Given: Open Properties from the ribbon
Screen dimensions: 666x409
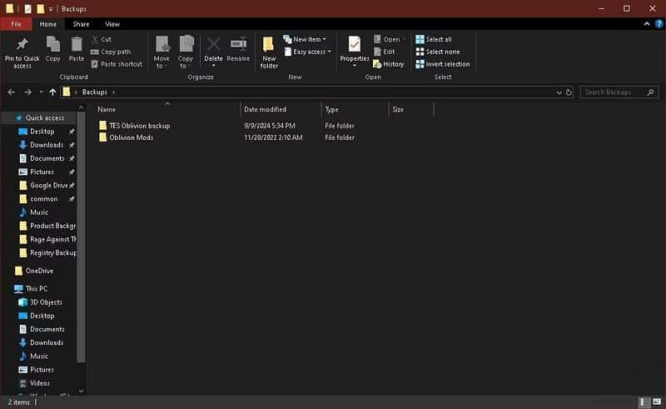Looking at the screenshot, I should (355, 45).
